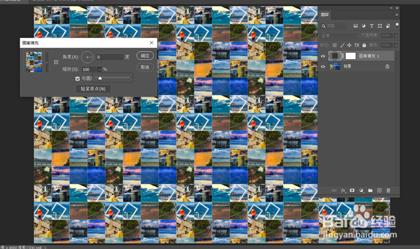Click the scale slider handle

pos(100,78)
